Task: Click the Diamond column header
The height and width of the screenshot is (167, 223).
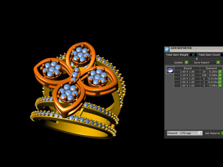Action: [211, 68]
